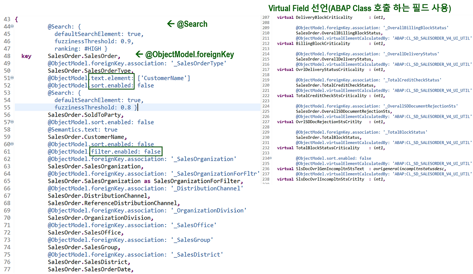Click 'ranking: #HIGH }' on line 47
Screen dimensions: 473x274
pyautogui.click(x=81, y=49)
